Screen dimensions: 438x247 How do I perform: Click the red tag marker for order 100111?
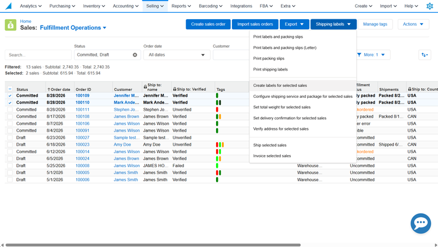tap(217, 110)
